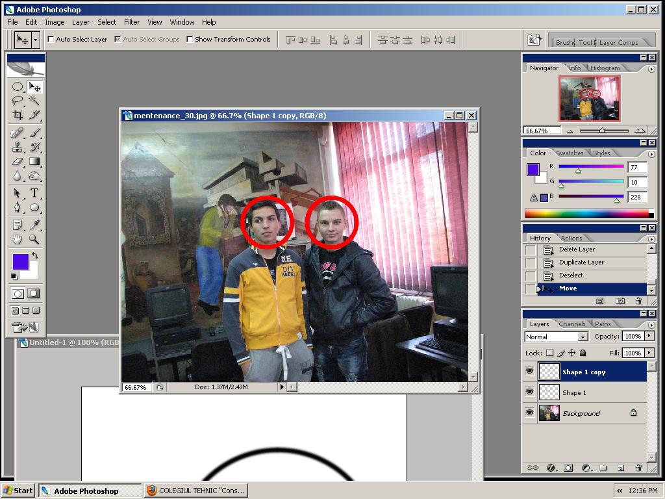Jump to ImageReady icon
This screenshot has width=665, height=499.
click(25, 327)
